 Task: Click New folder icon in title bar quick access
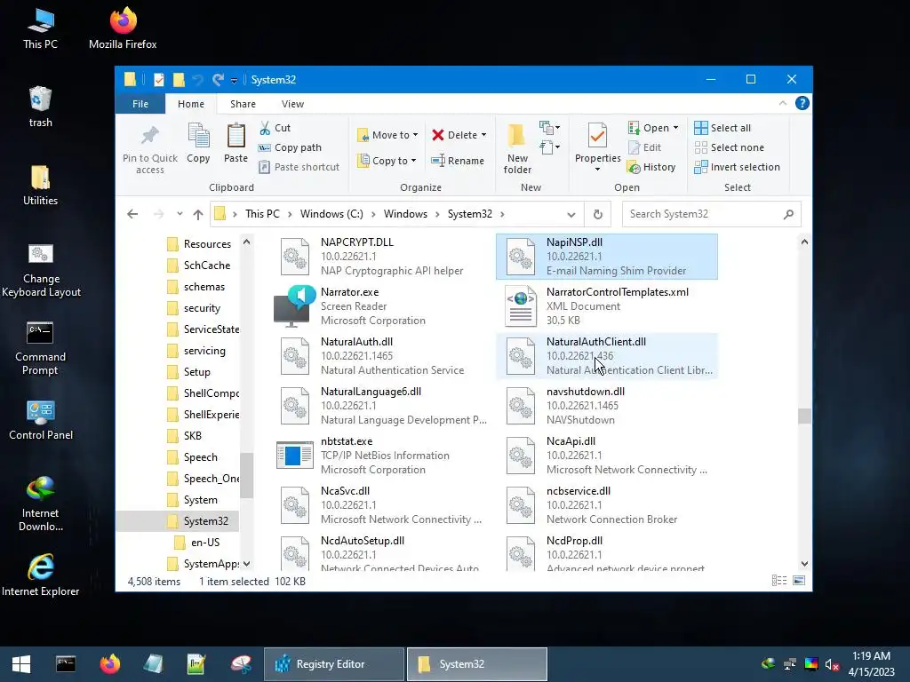click(179, 79)
